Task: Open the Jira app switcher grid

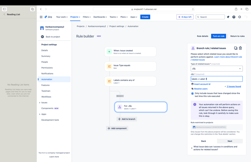Action: (x=41, y=17)
